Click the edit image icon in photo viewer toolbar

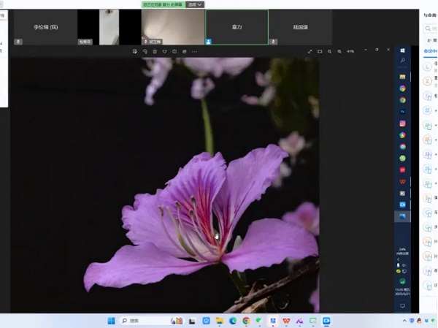tap(135, 51)
